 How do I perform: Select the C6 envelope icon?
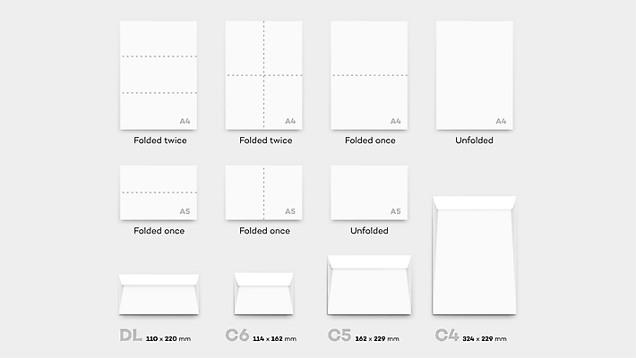(263, 294)
